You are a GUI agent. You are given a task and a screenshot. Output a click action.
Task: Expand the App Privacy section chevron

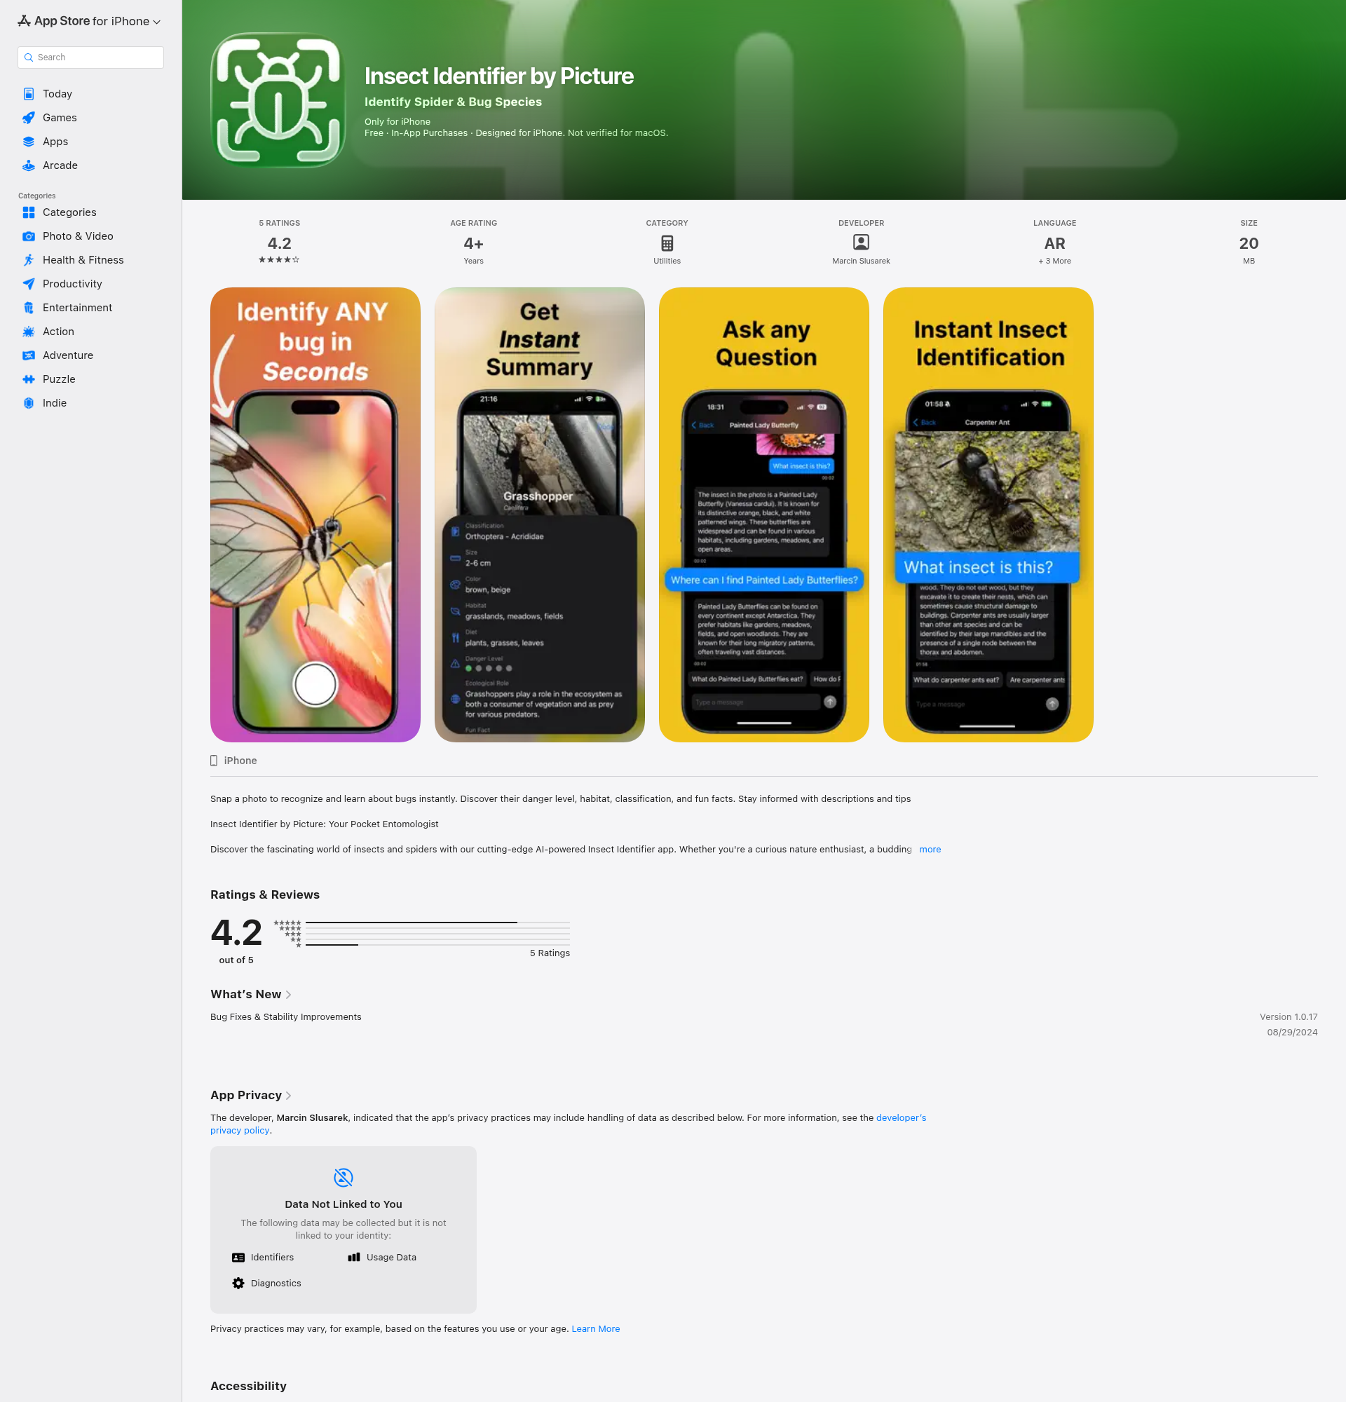(288, 1096)
